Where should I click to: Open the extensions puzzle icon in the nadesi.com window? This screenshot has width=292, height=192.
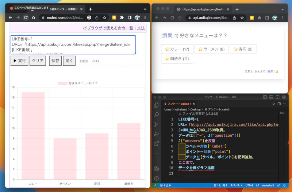pos(122,17)
